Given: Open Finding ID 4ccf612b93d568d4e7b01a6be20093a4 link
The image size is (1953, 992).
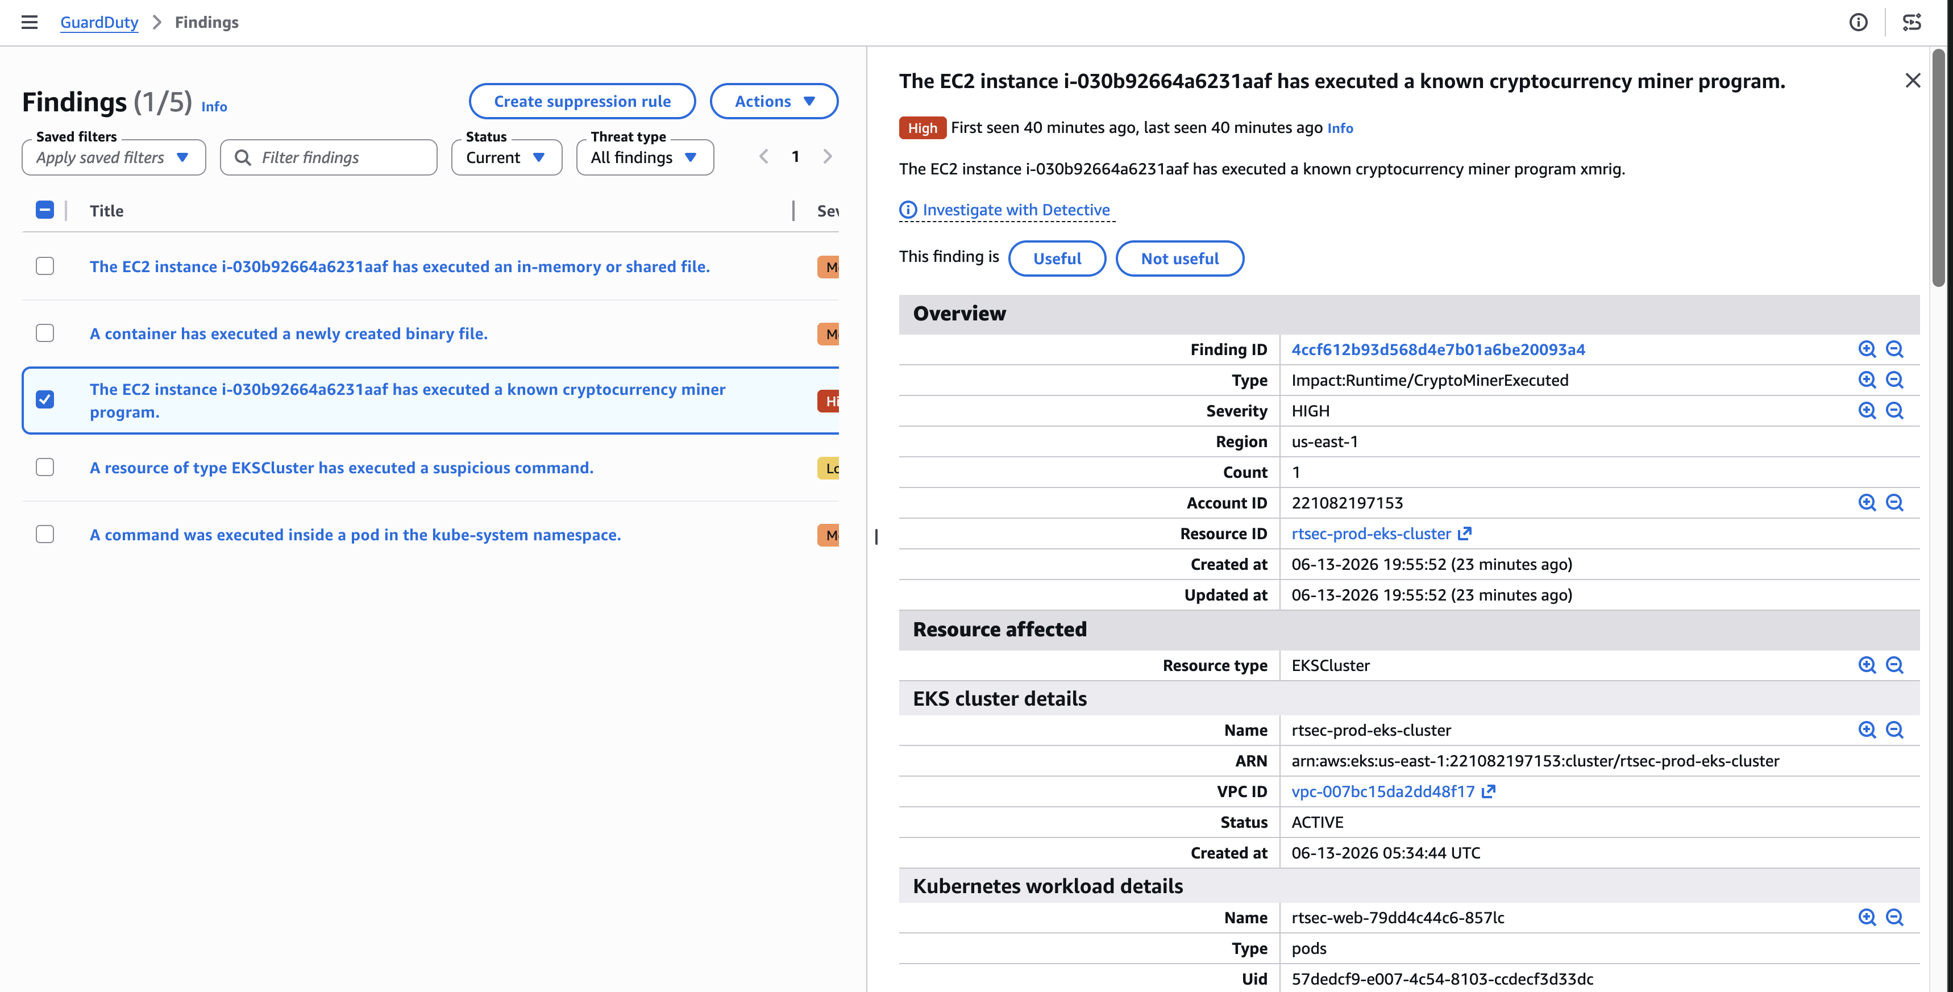Looking at the screenshot, I should pyautogui.click(x=1438, y=349).
